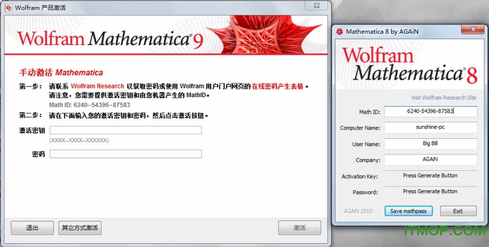Click the Wolfram Mathematica 9 banner logo
Screen dimensions: 489x247
coord(110,39)
